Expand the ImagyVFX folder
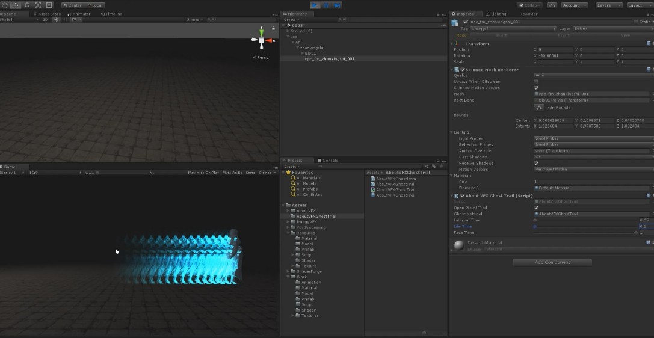This screenshot has height=338, width=654. tap(288, 222)
